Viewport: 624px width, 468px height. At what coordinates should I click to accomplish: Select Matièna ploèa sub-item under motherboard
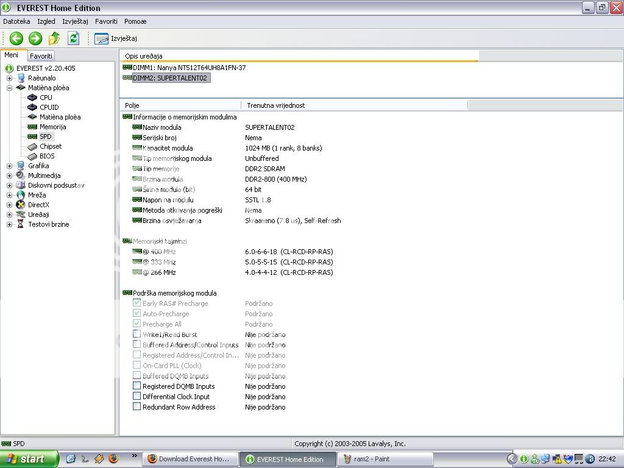[60, 117]
